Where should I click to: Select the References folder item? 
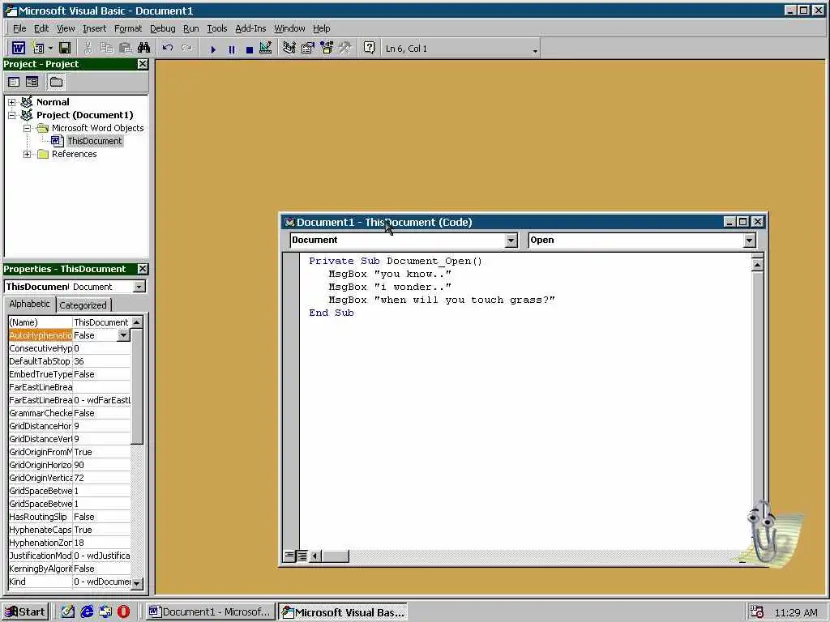(x=74, y=154)
